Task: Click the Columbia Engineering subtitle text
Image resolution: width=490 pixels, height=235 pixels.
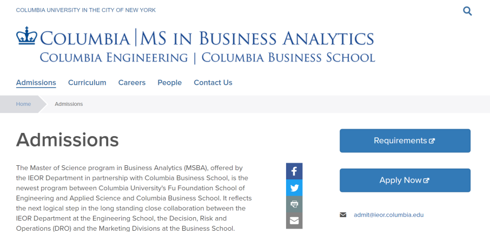Action: [x=114, y=57]
